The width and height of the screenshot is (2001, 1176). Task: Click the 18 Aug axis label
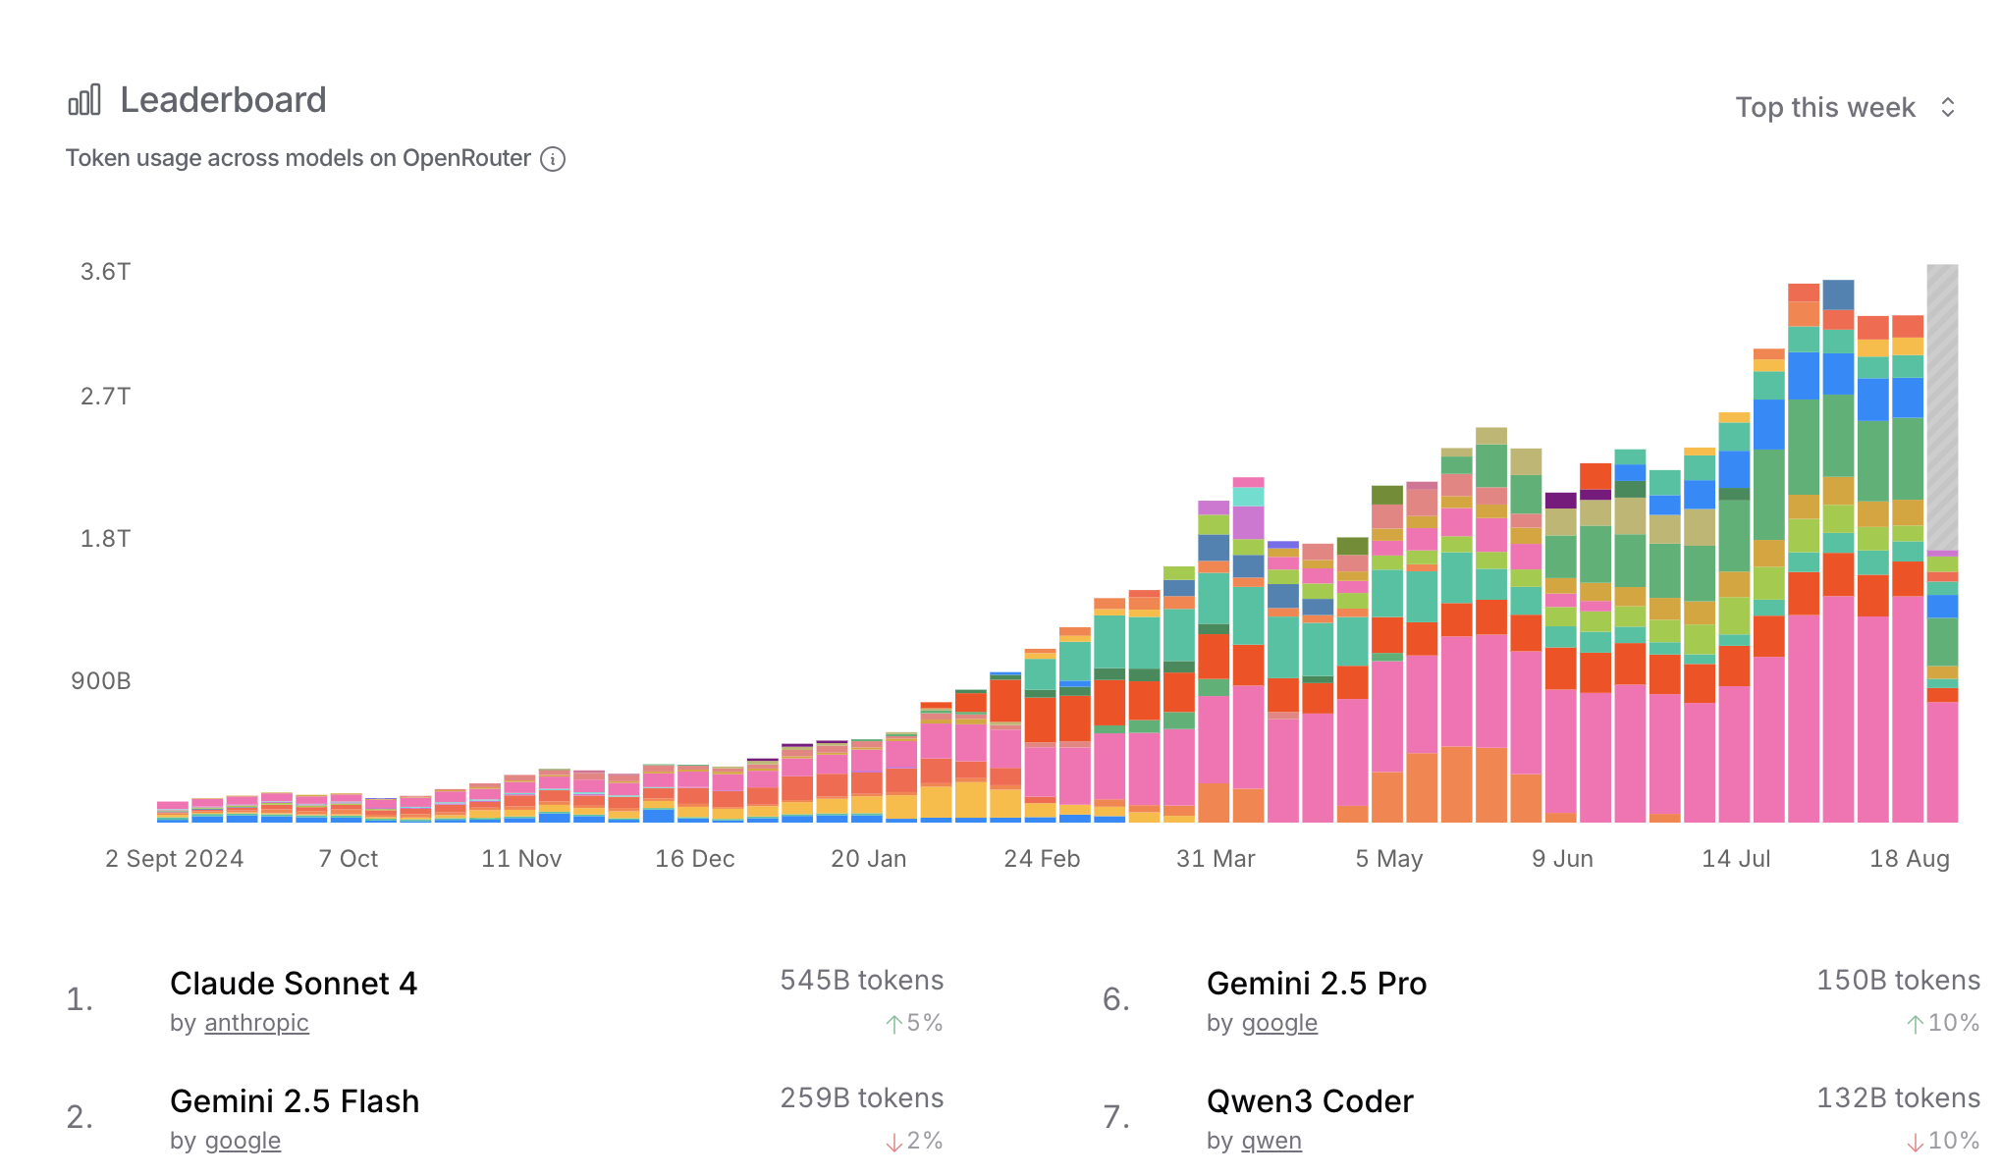click(x=1909, y=859)
